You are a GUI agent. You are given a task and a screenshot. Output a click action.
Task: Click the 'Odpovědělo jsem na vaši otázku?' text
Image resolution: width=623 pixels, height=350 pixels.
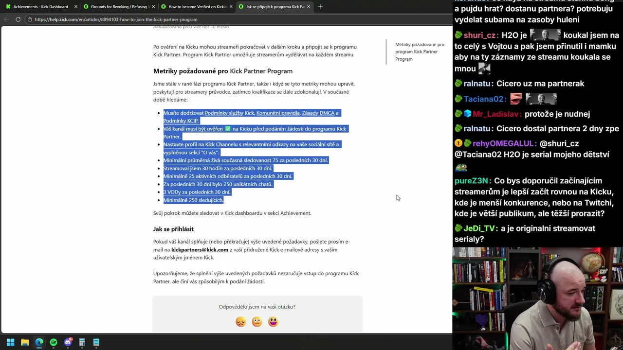257,307
